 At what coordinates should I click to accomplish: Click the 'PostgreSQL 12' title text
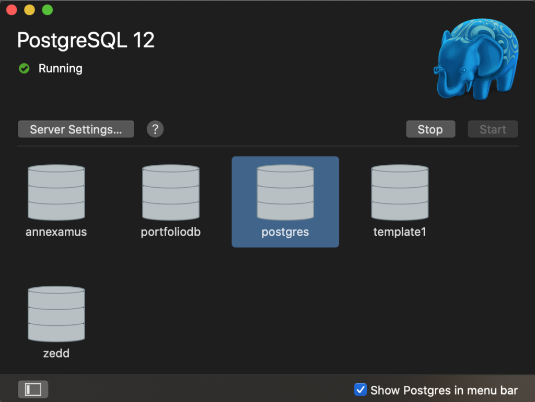coord(86,40)
